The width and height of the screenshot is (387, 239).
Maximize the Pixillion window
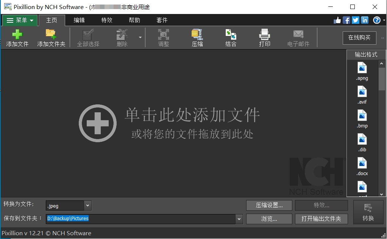(353, 7)
